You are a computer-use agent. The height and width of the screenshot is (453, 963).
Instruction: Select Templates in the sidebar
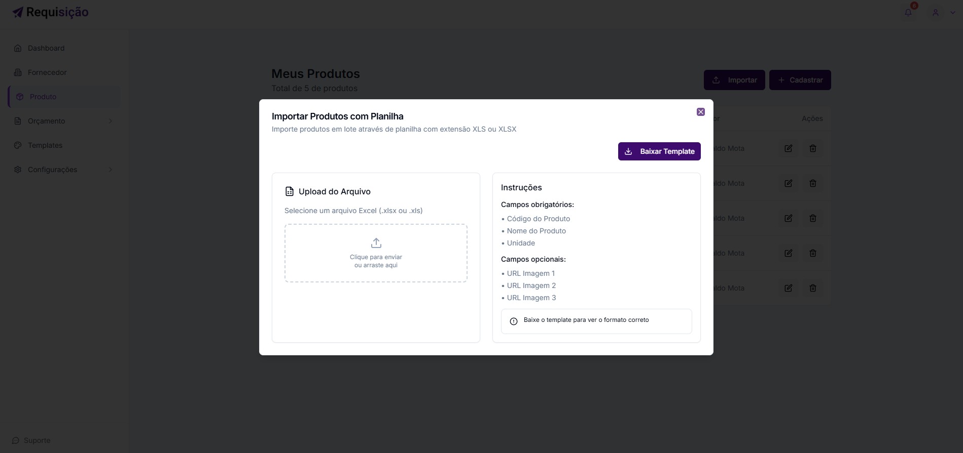pos(45,145)
